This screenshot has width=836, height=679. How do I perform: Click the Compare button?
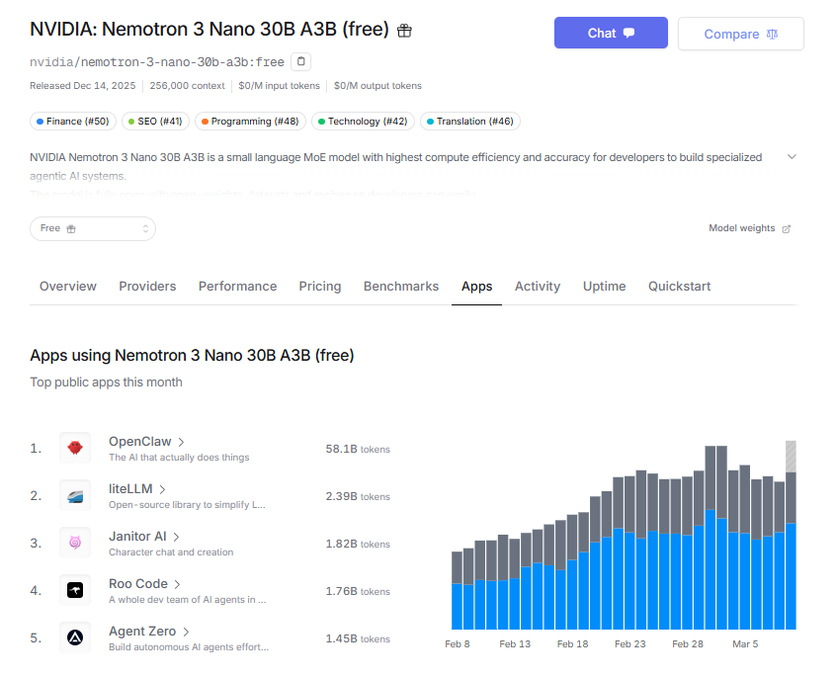[x=740, y=34]
